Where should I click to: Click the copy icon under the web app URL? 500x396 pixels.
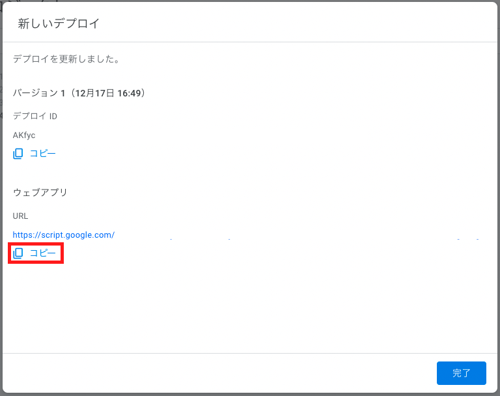18,253
